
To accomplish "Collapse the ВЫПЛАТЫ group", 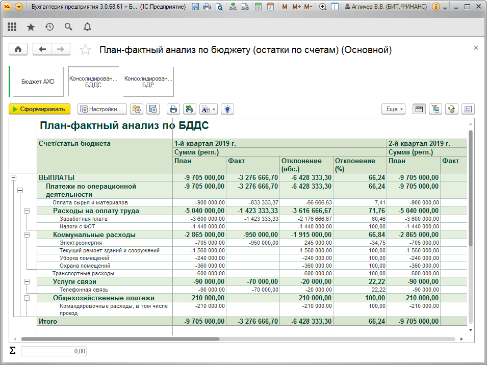I will tap(13, 177).
